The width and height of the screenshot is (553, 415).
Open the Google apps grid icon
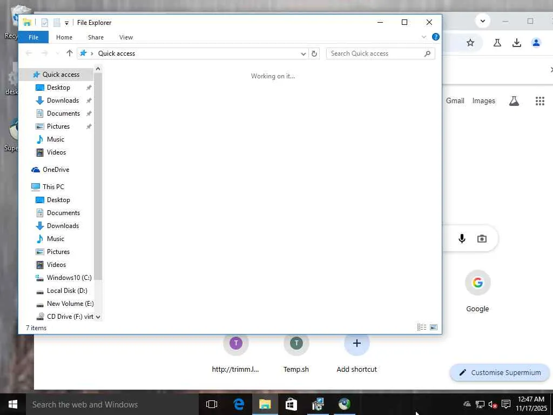point(539,101)
